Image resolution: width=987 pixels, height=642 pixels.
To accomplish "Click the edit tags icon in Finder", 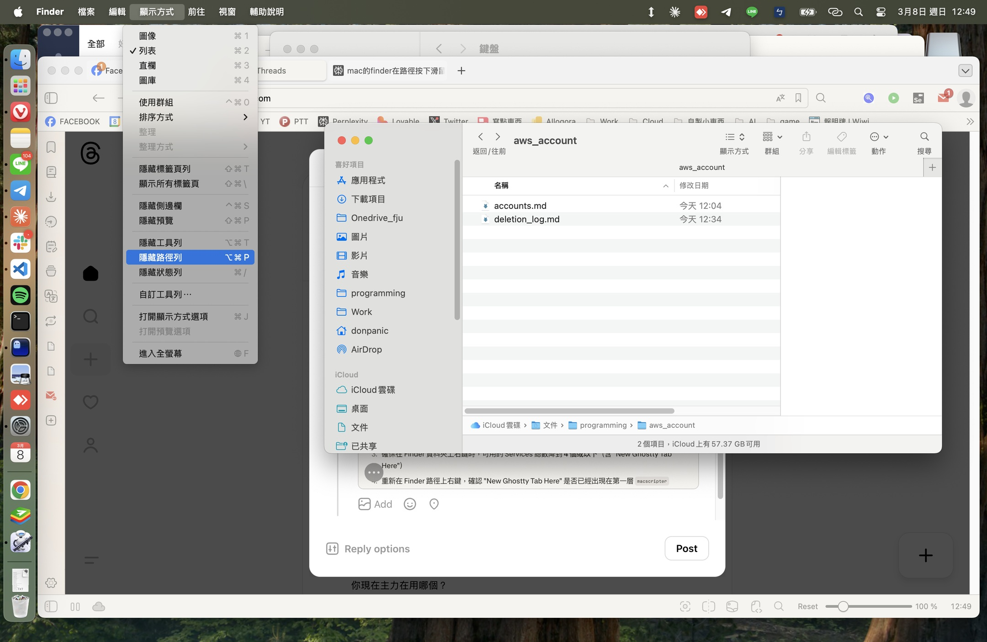I will point(842,137).
